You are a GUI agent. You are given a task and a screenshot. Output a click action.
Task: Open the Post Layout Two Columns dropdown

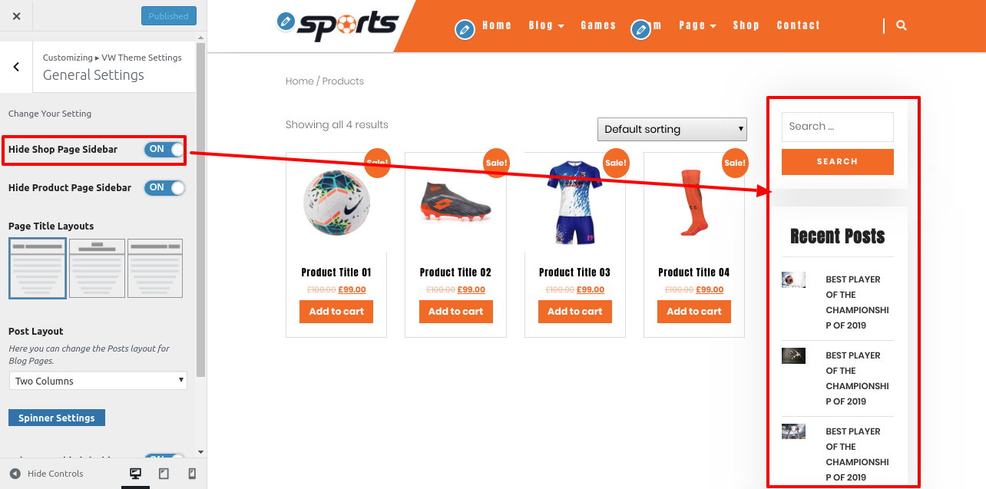click(98, 381)
